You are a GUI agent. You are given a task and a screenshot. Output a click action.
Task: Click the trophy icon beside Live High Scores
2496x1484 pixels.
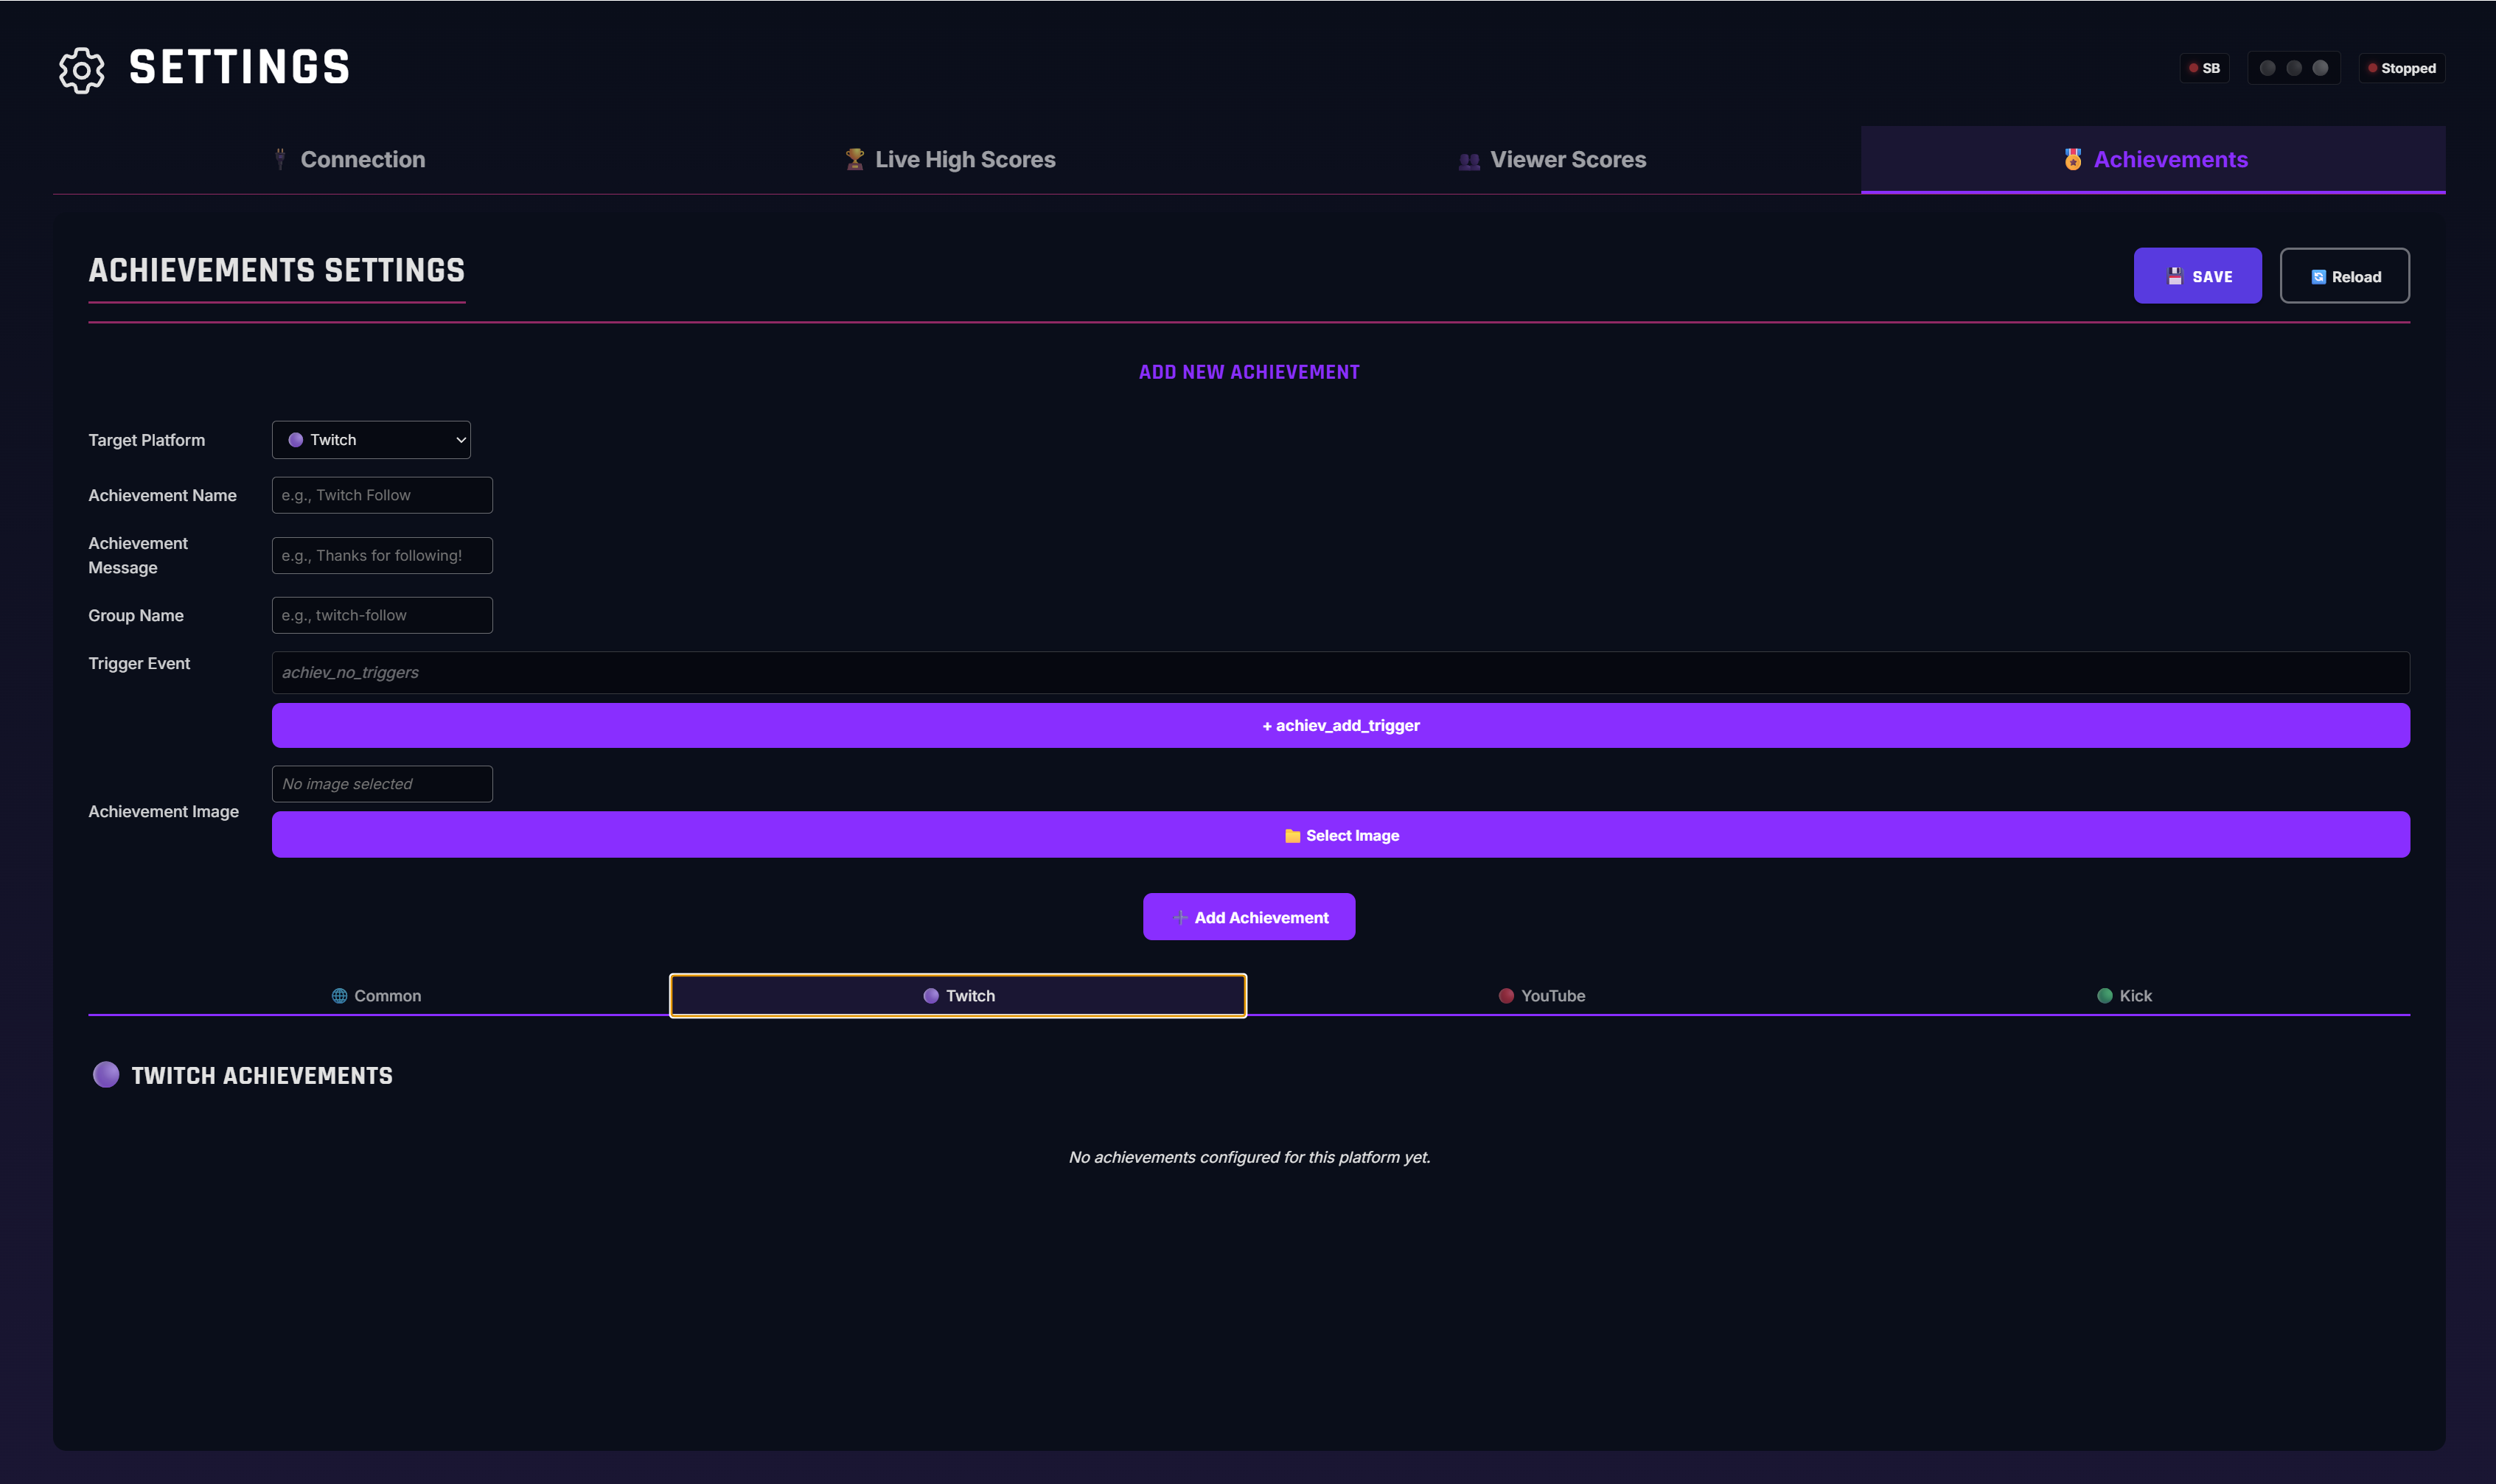854,159
